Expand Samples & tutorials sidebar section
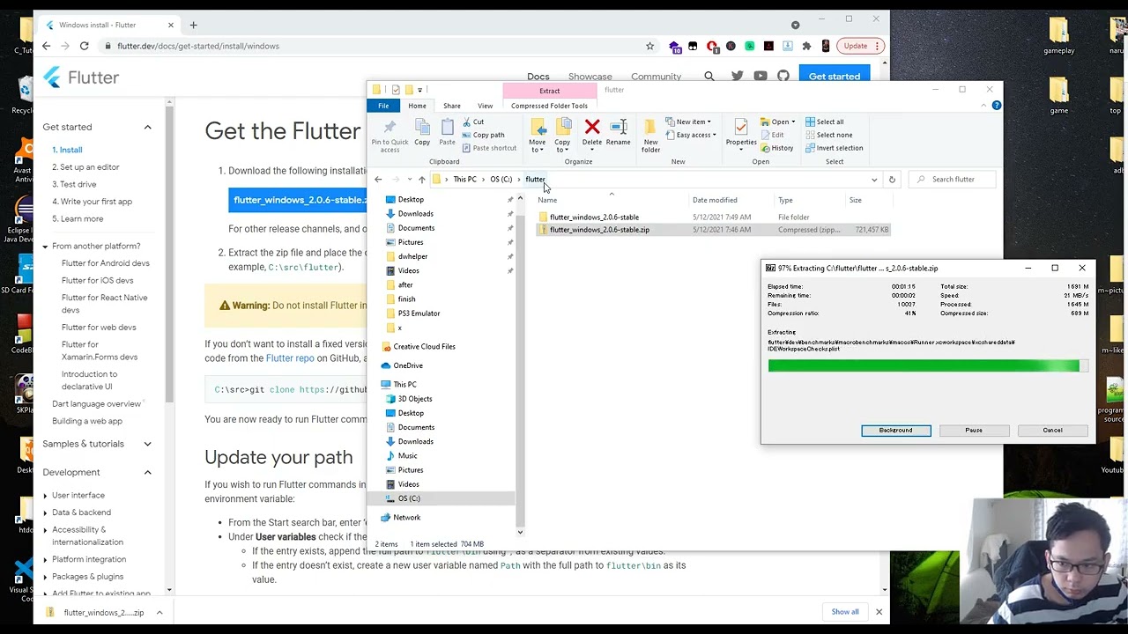Screen dimensions: 1128x634 point(147,445)
